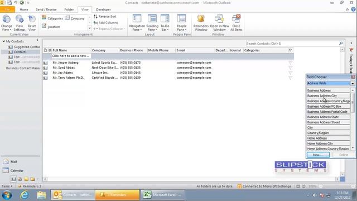The image size is (357, 201).
Task: Minimize the navigation pane arrow
Action: click(37, 40)
